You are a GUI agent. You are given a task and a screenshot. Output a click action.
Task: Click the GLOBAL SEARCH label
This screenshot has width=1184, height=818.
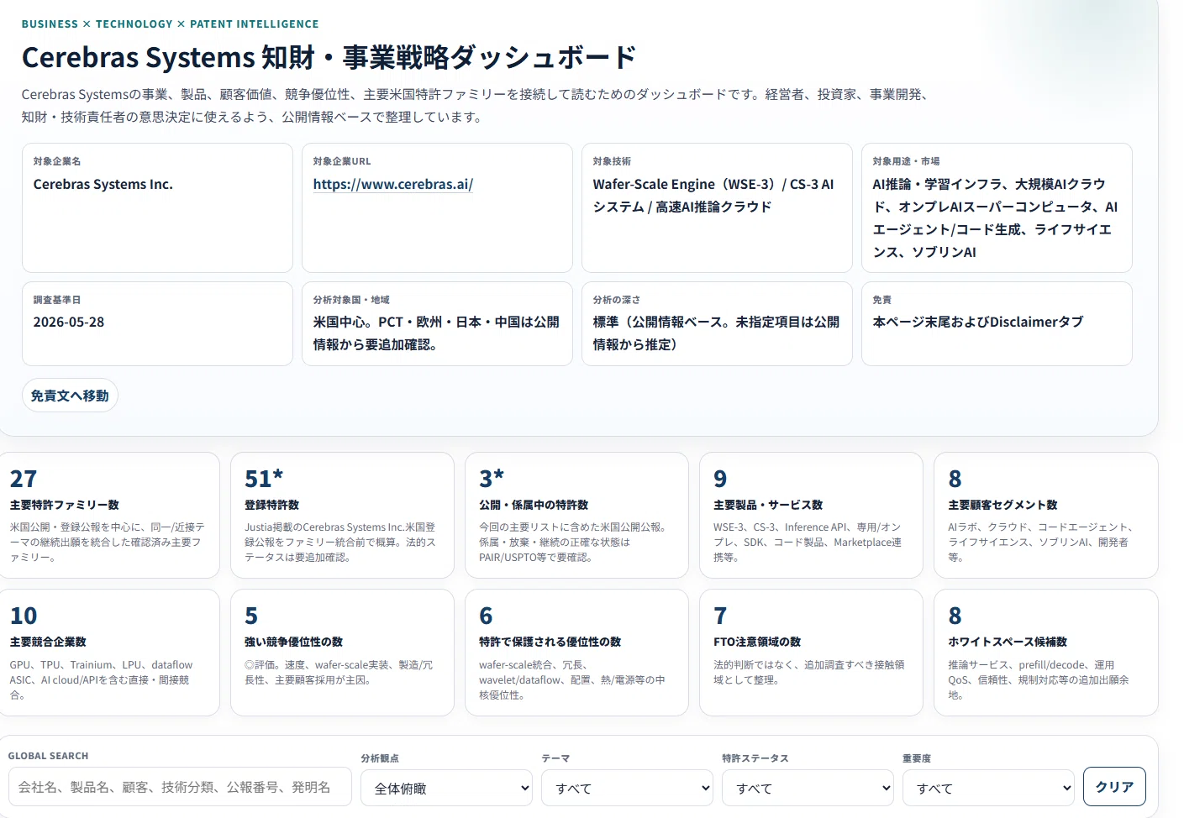[x=48, y=756]
